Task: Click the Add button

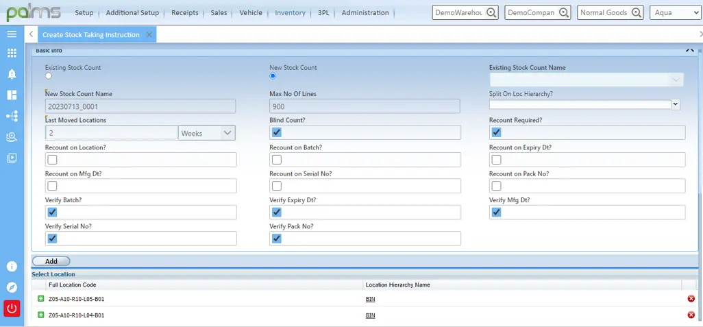Action: [51, 261]
